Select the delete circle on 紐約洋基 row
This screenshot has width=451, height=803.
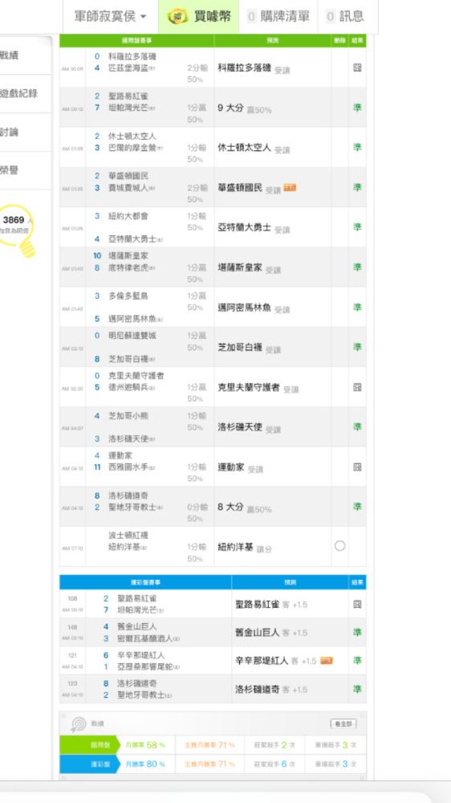pos(340,546)
